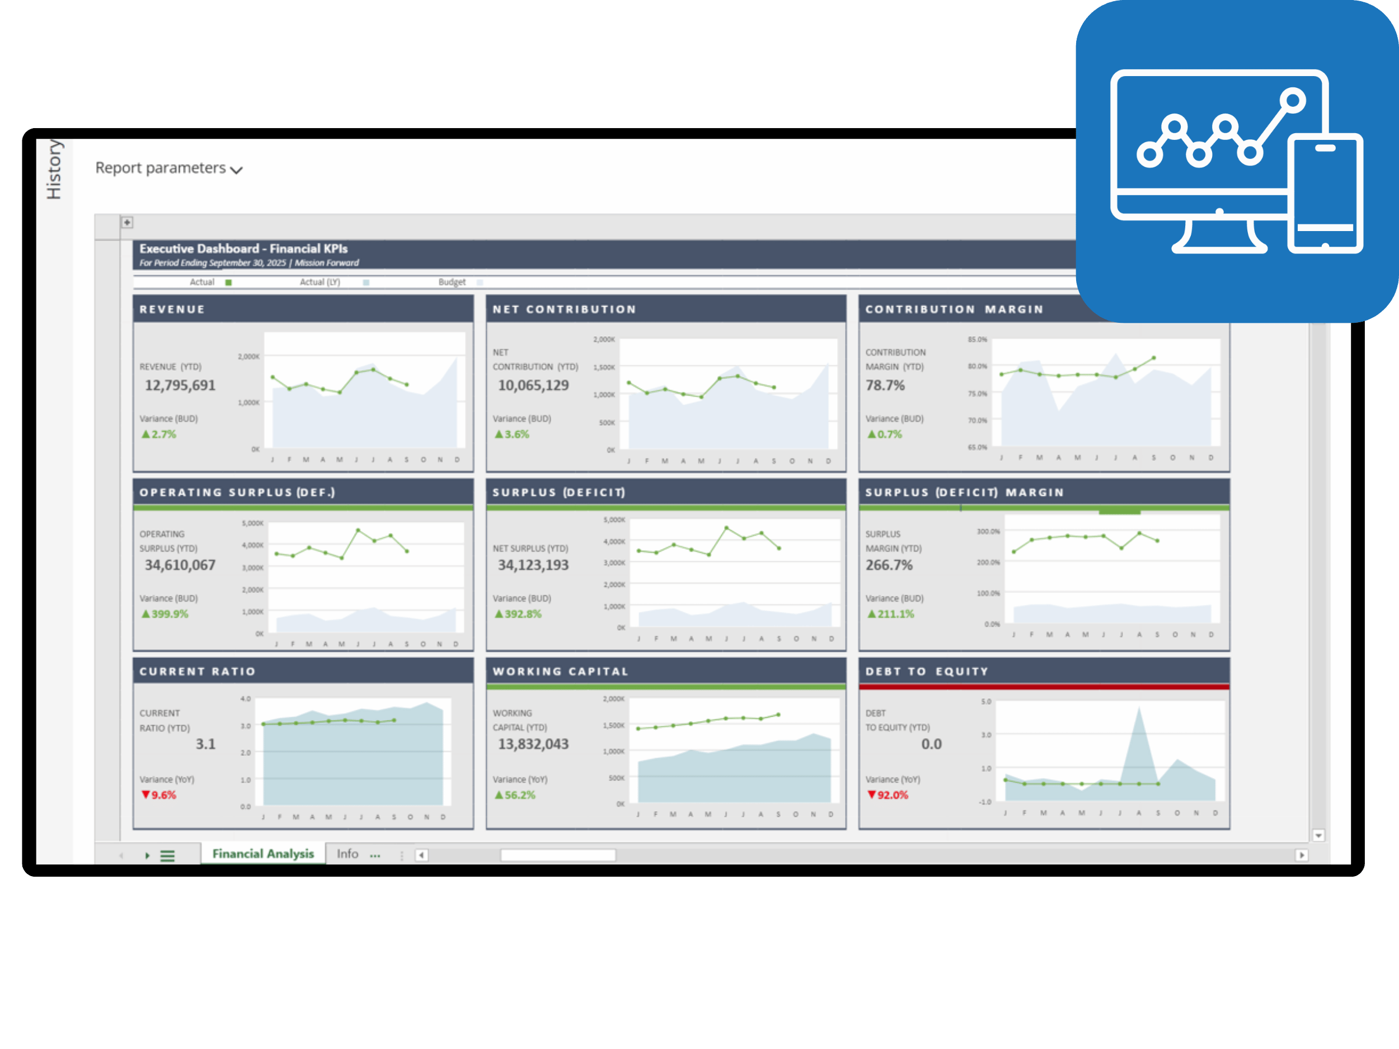Click the vertical scrollbar down arrow
The image size is (1399, 1049).
[1318, 835]
